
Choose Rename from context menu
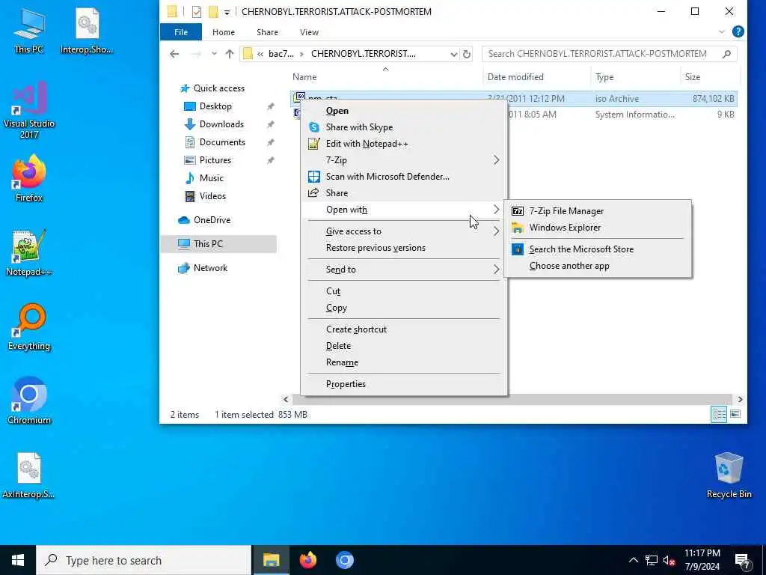coord(404,362)
